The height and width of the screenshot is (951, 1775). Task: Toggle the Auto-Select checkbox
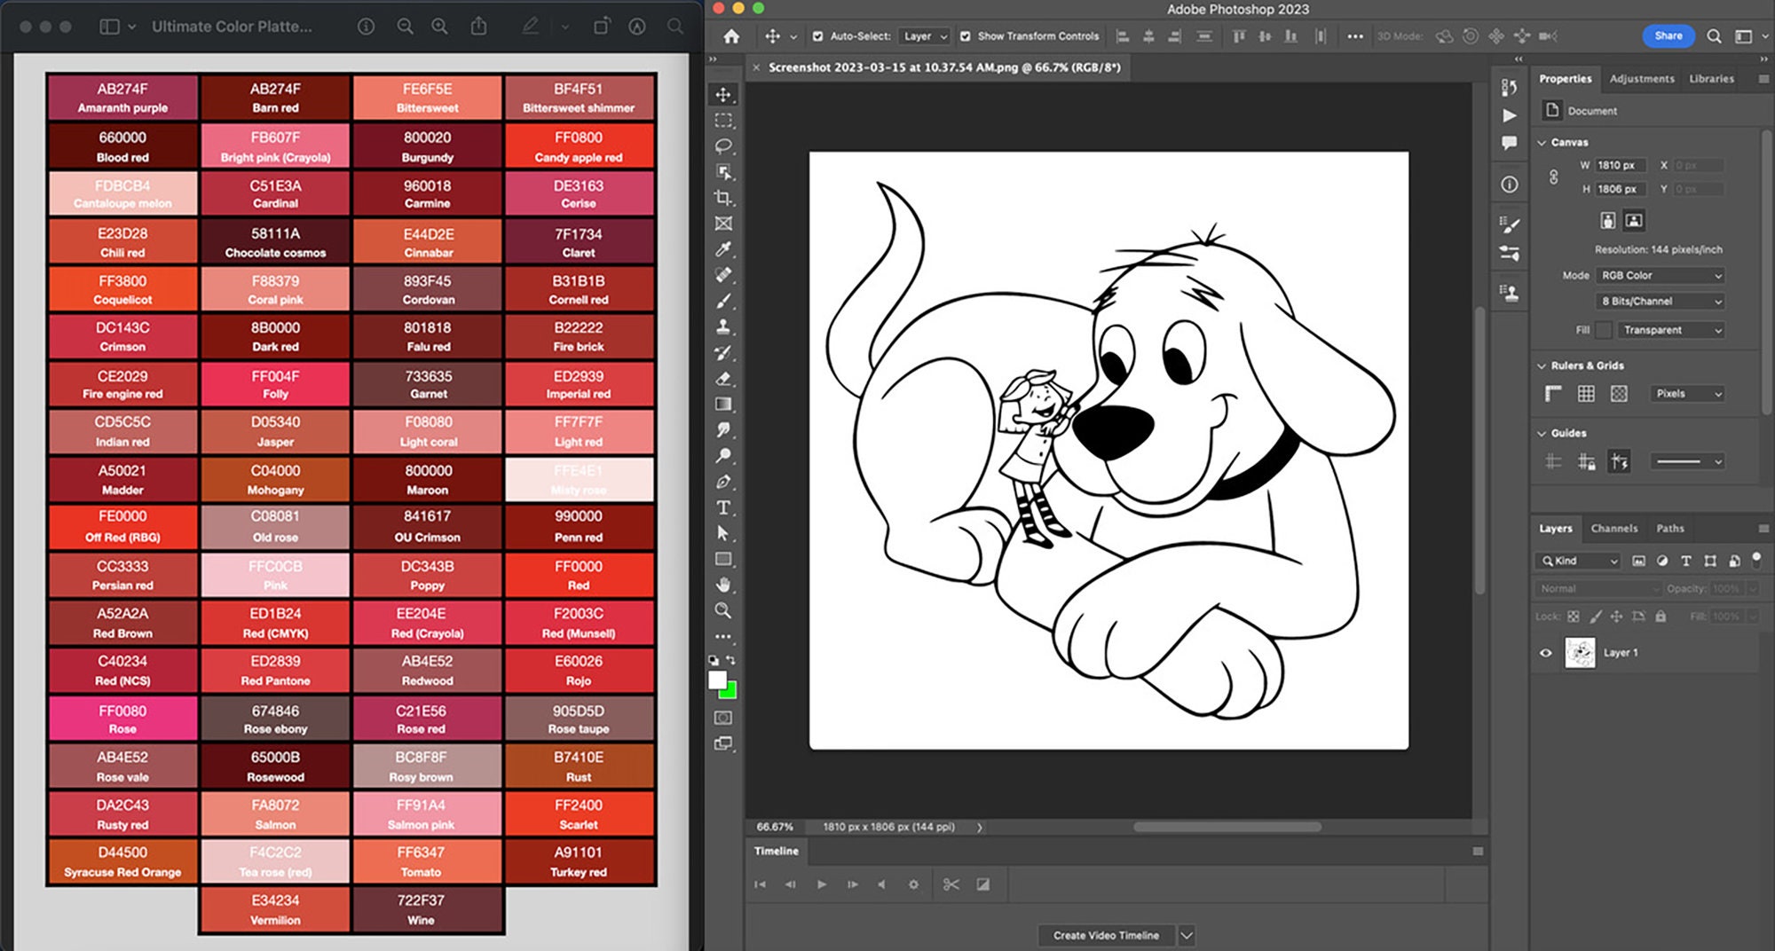tap(816, 36)
